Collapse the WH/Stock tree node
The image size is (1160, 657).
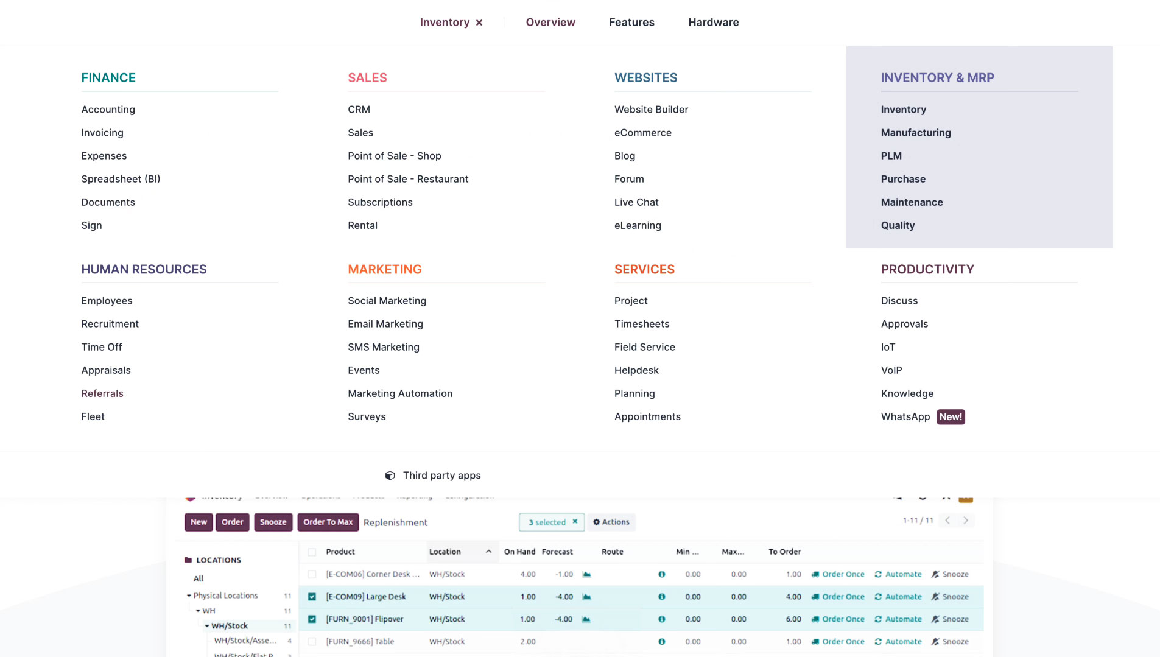point(207,626)
